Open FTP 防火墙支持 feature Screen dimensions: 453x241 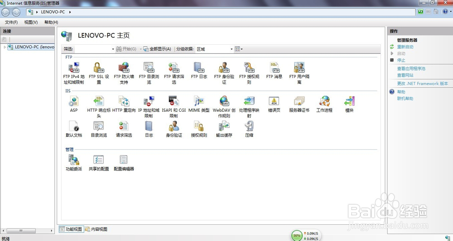pos(124,73)
